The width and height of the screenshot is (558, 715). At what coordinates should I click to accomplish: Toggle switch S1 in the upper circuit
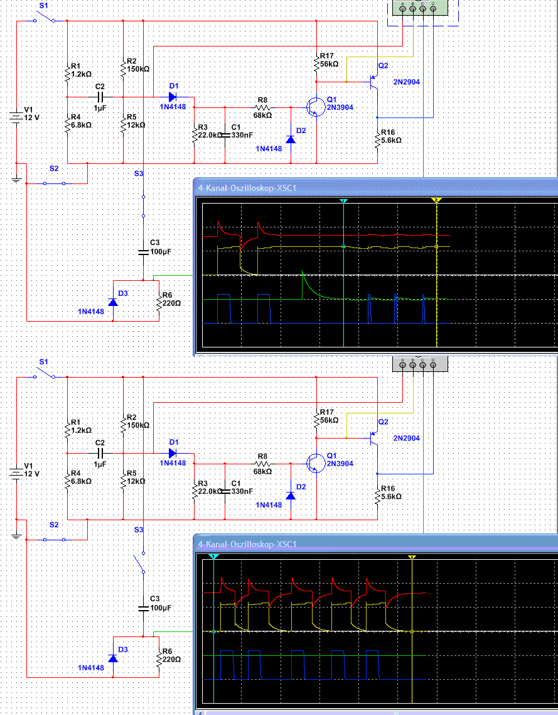(x=45, y=18)
